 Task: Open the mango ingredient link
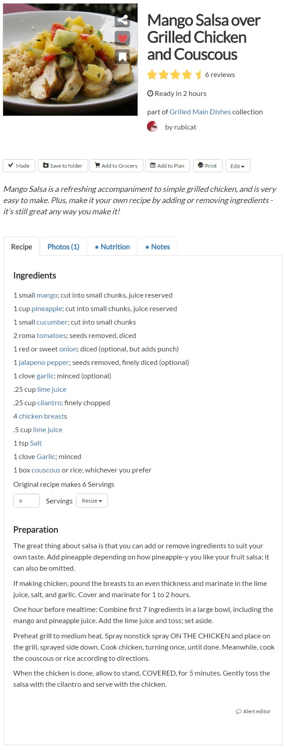pos(47,295)
